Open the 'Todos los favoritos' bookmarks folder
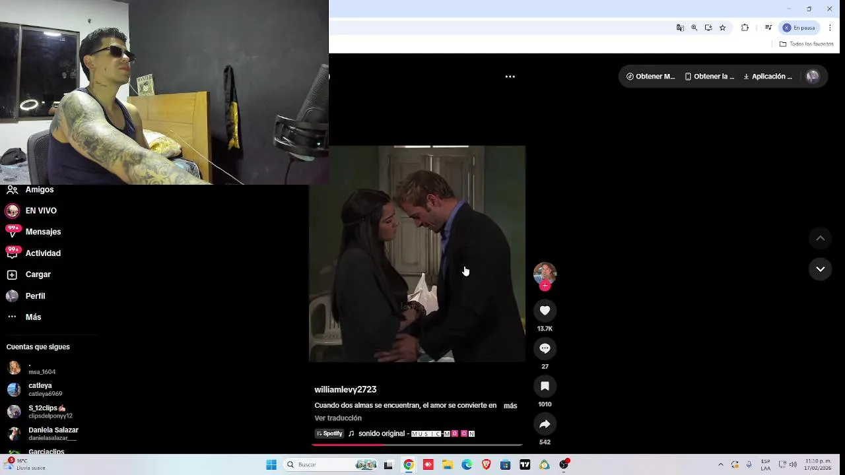The image size is (845, 475). pyautogui.click(x=806, y=44)
